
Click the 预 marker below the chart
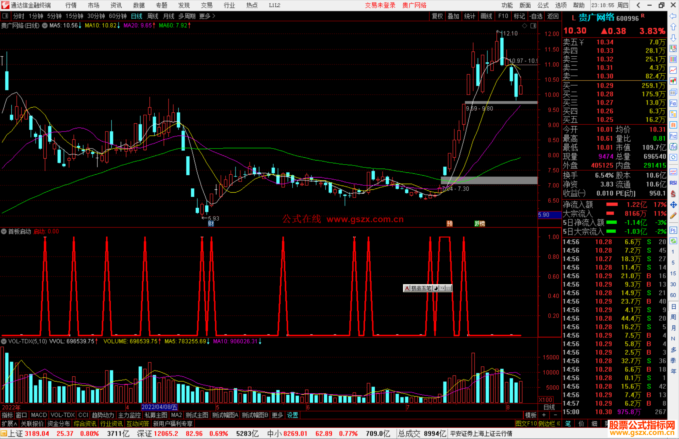pyautogui.click(x=450, y=223)
